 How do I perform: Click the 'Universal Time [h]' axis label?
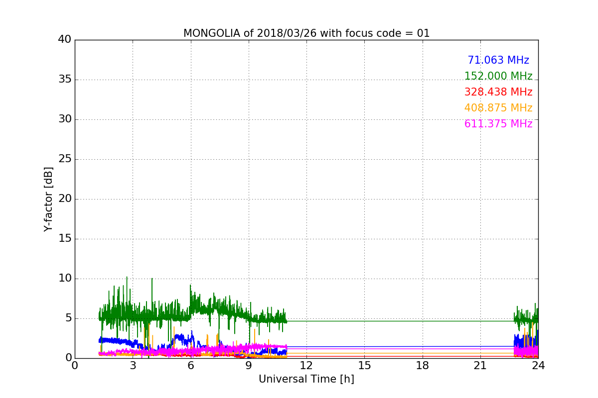(306, 379)
